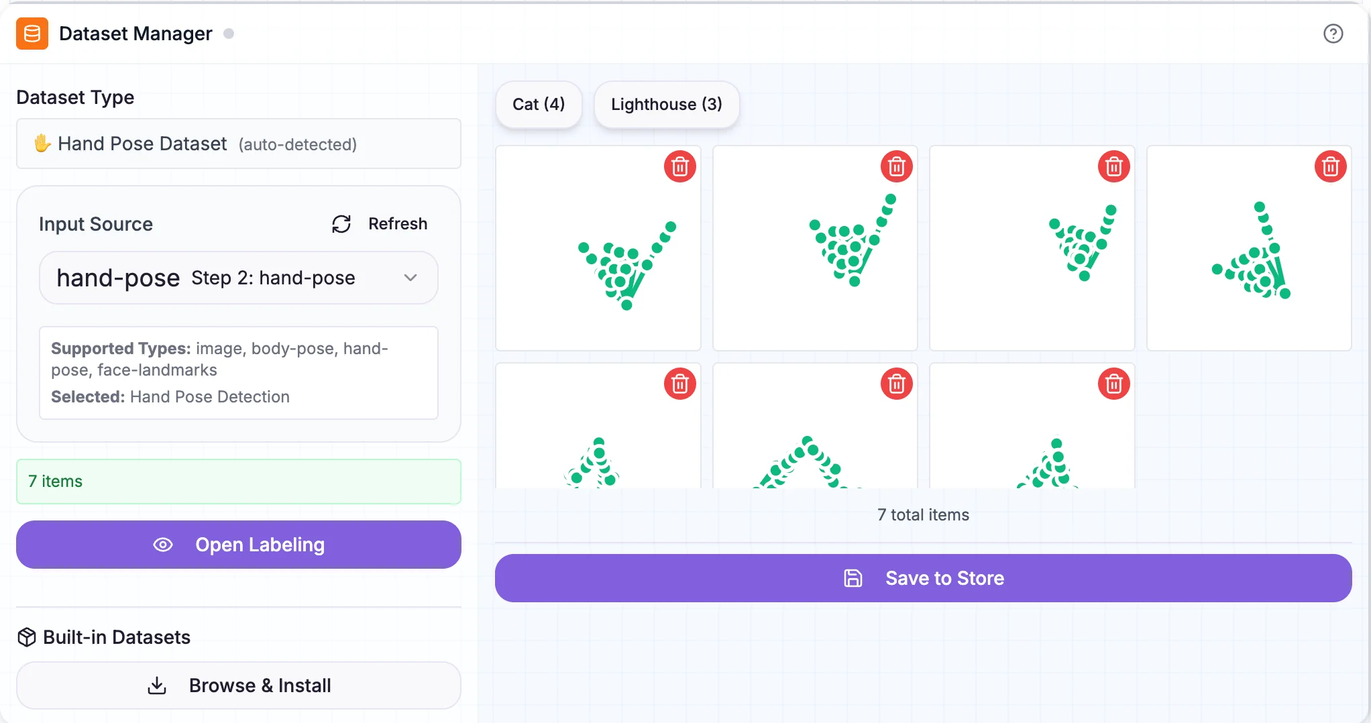Click the Refresh input source icon

tap(341, 224)
